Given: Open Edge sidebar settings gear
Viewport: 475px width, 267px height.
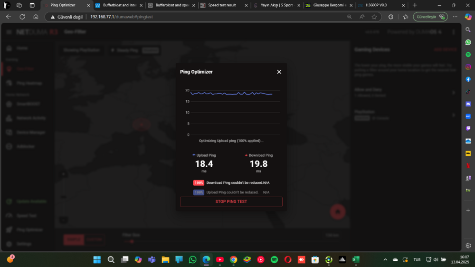Looking at the screenshot, I should point(468,246).
